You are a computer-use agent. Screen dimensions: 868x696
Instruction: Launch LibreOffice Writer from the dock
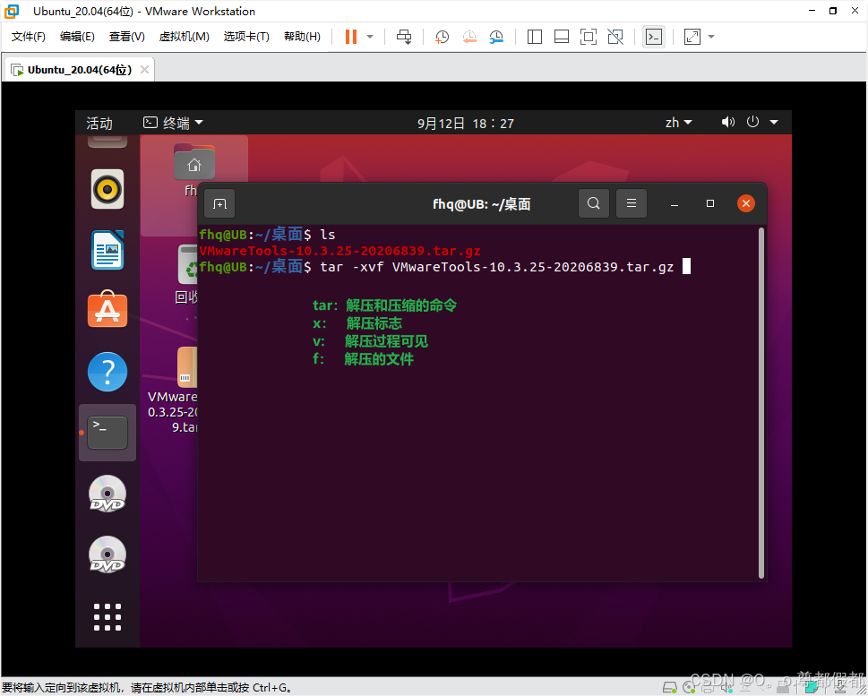click(x=107, y=250)
